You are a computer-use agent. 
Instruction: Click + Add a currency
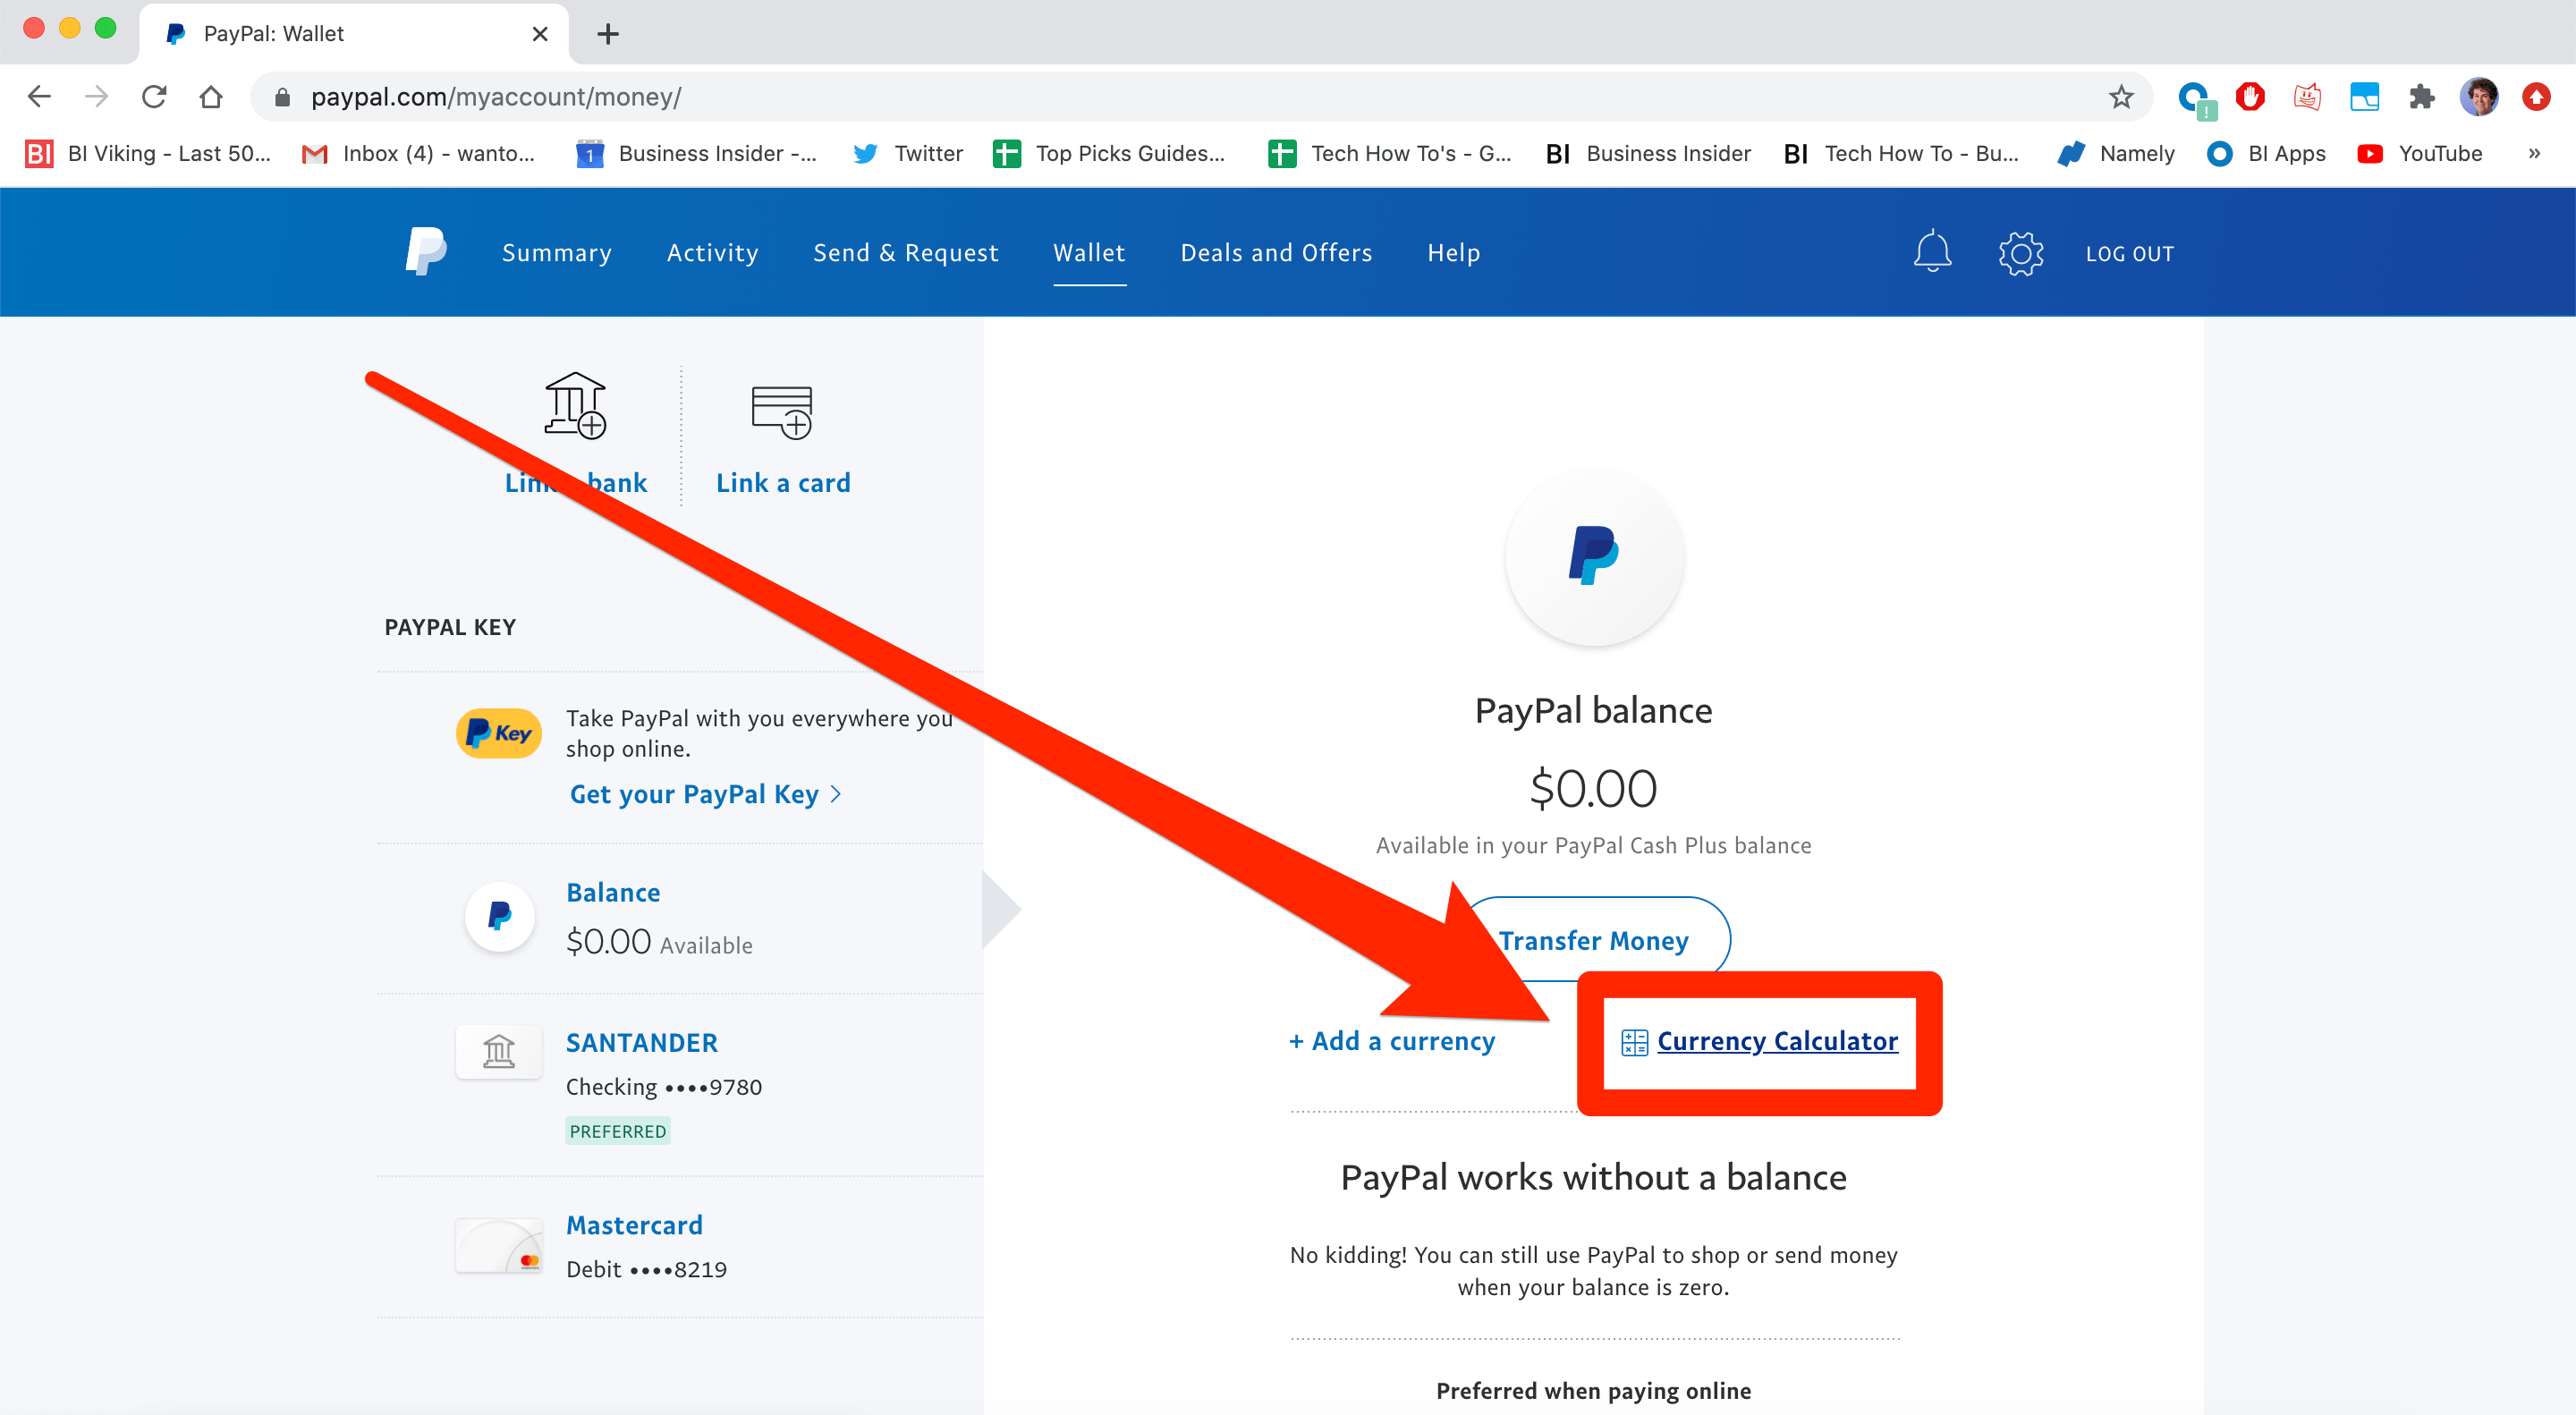pos(1391,1040)
